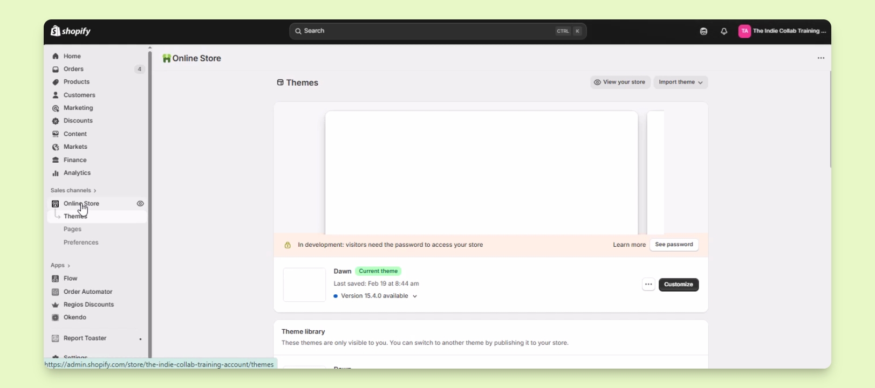Viewport: 875px width, 388px height.
Task: Click the Order Automator app icon
Action: click(x=55, y=292)
